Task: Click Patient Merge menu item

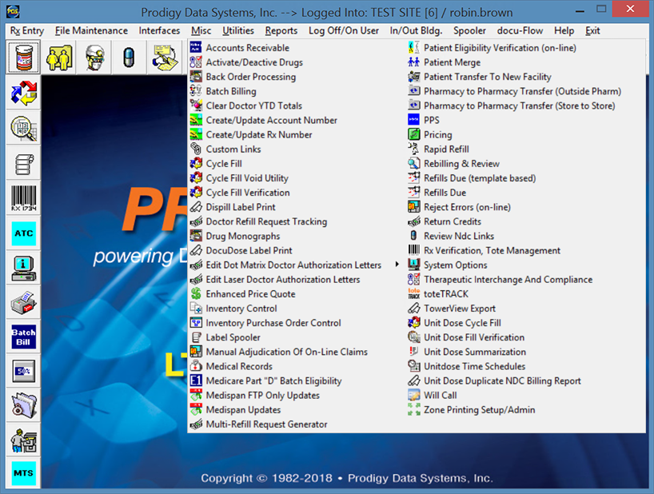Action: (452, 62)
